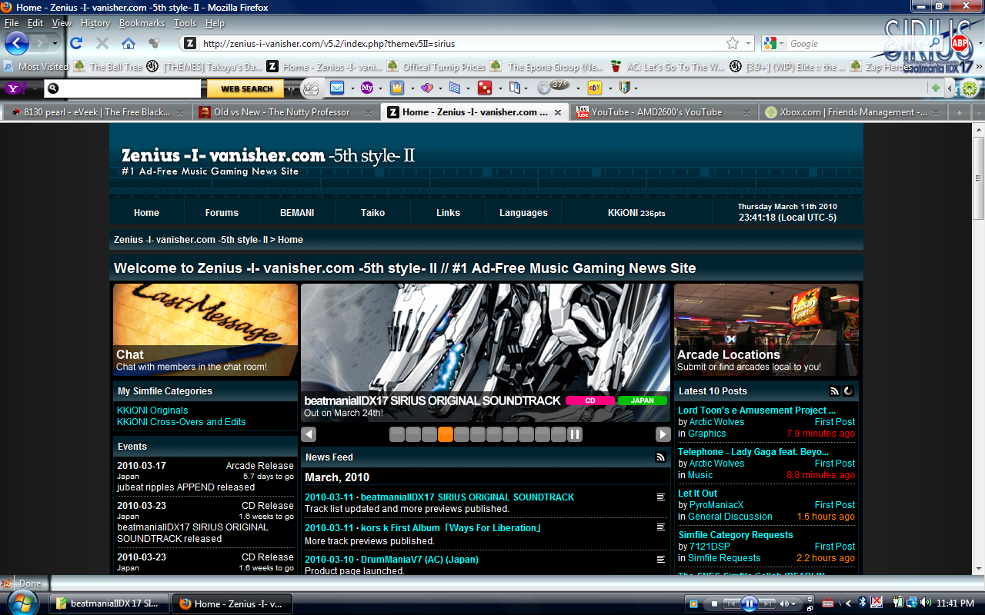The image size is (985, 615).
Task: Click the Yahoo toolbar mail envelope icon
Action: [x=337, y=88]
